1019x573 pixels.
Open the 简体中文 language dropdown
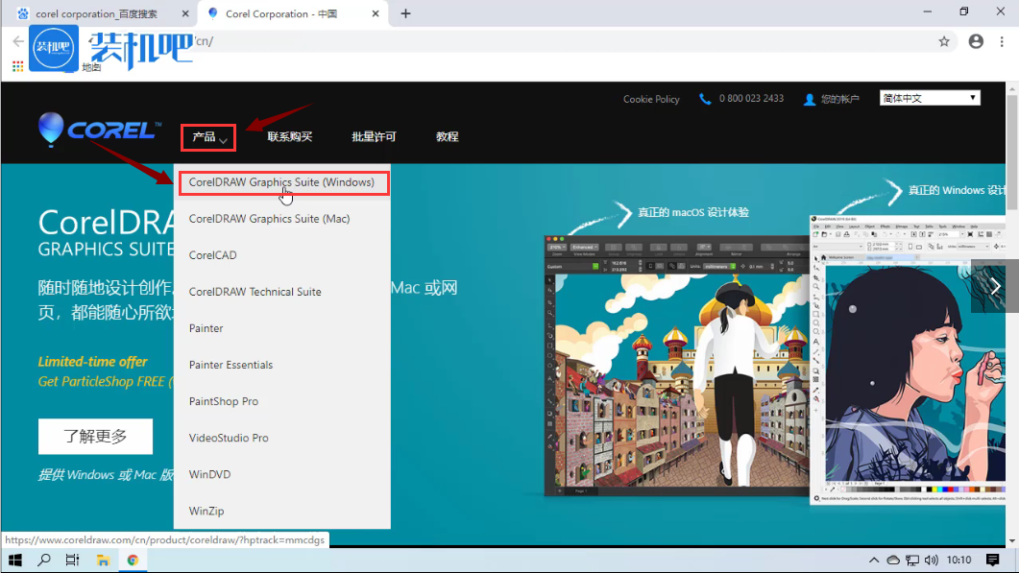click(x=929, y=96)
